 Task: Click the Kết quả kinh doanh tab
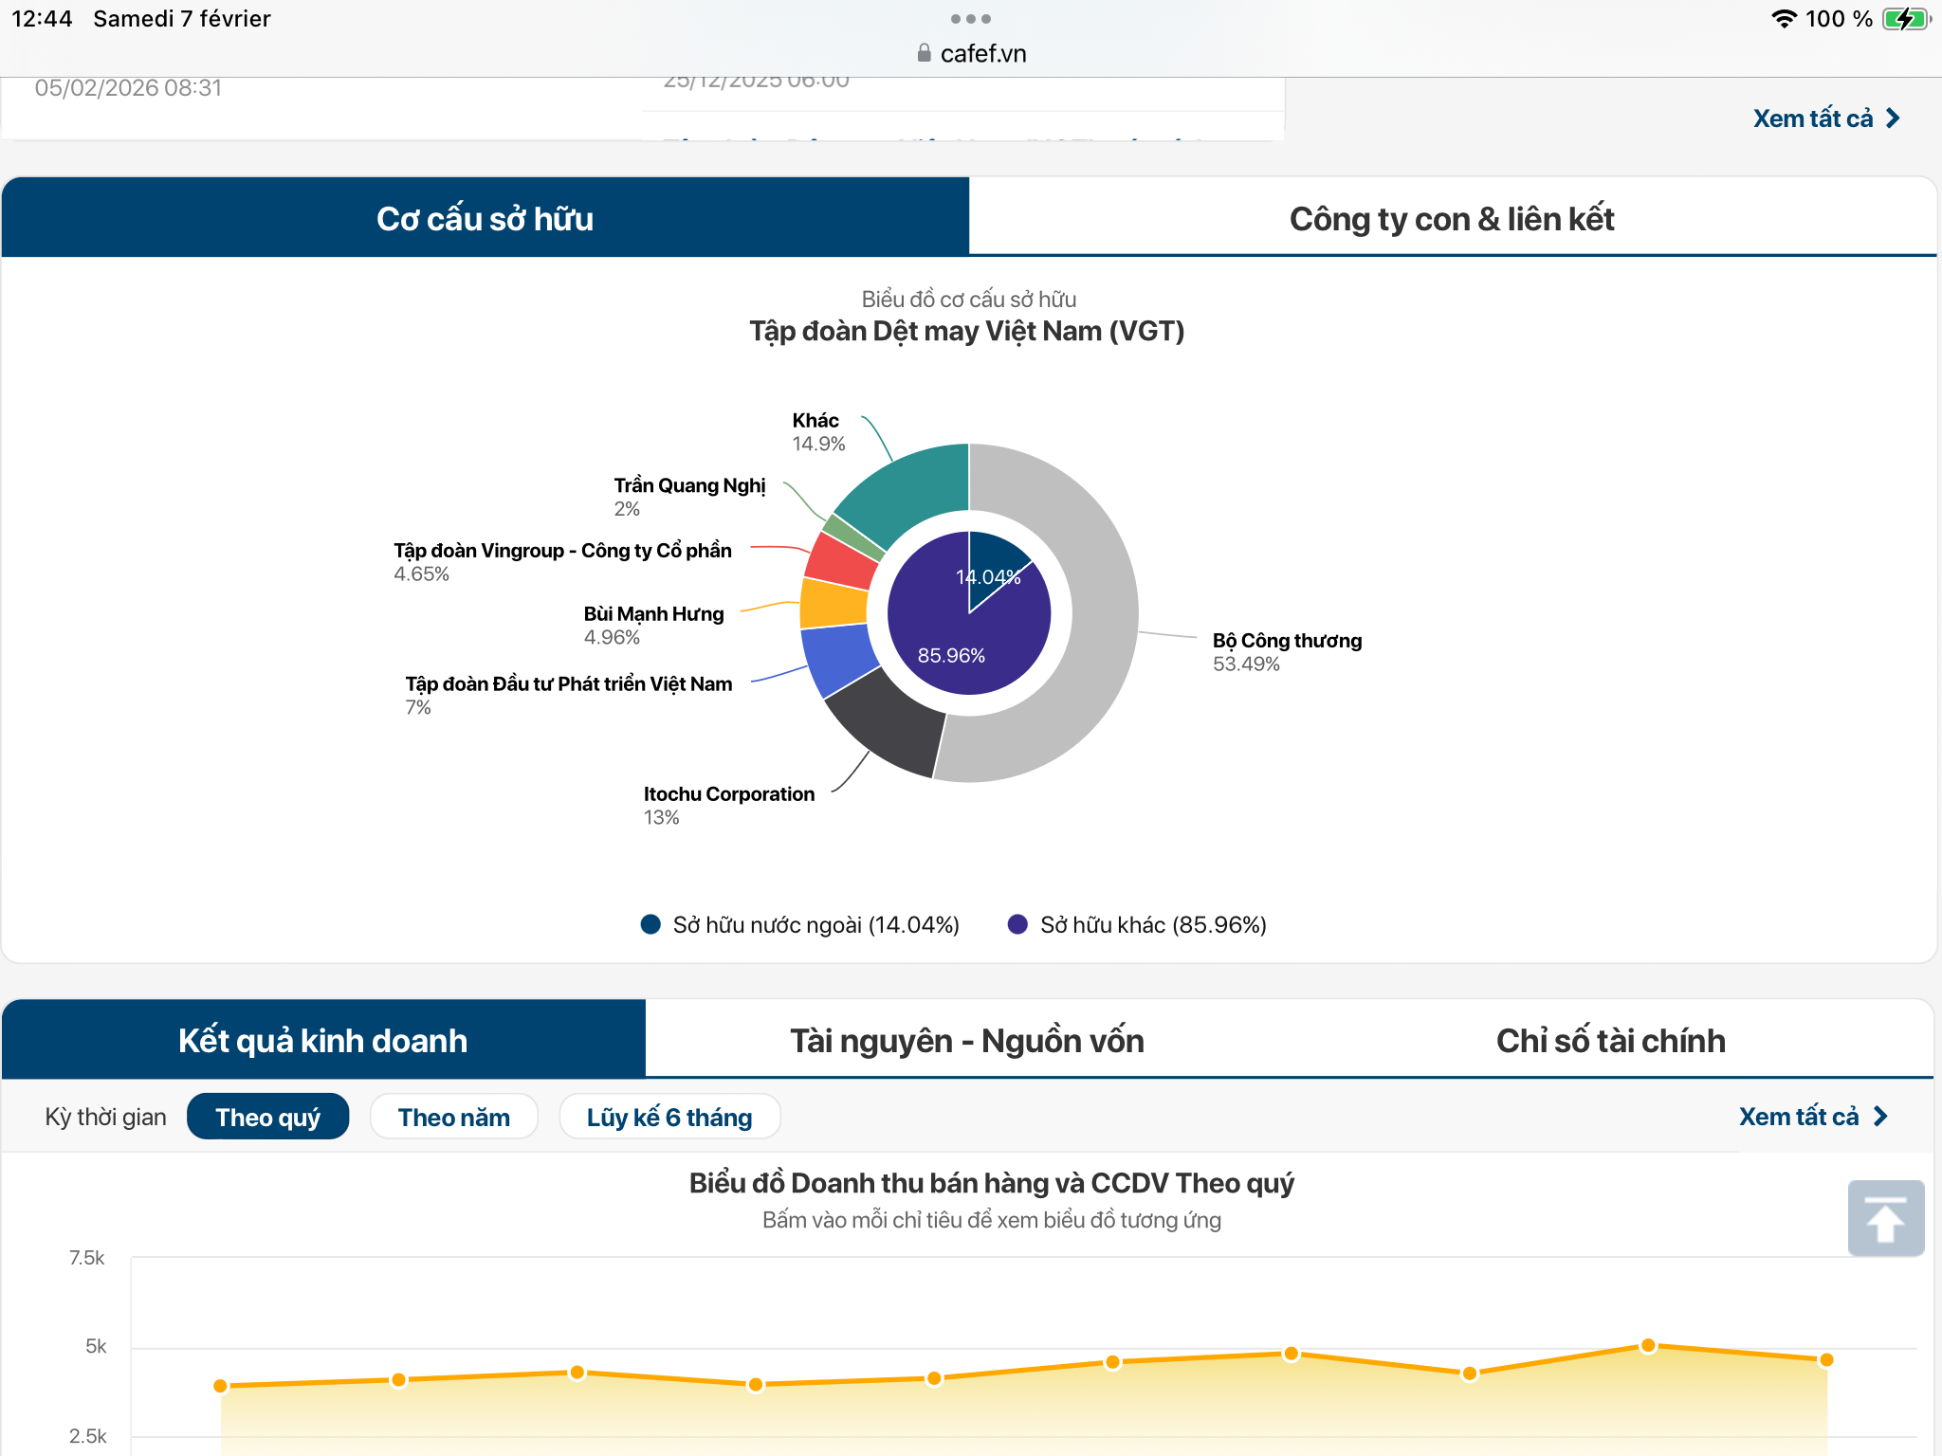pyautogui.click(x=322, y=1040)
